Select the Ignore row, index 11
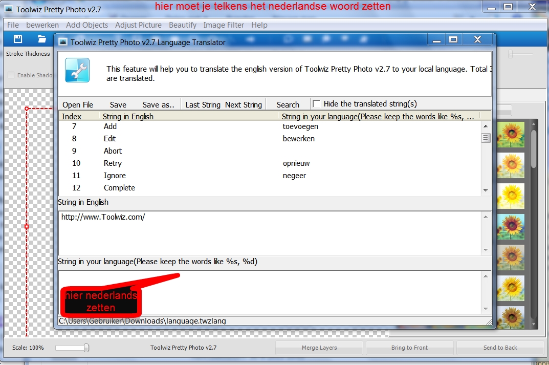 tap(270, 176)
